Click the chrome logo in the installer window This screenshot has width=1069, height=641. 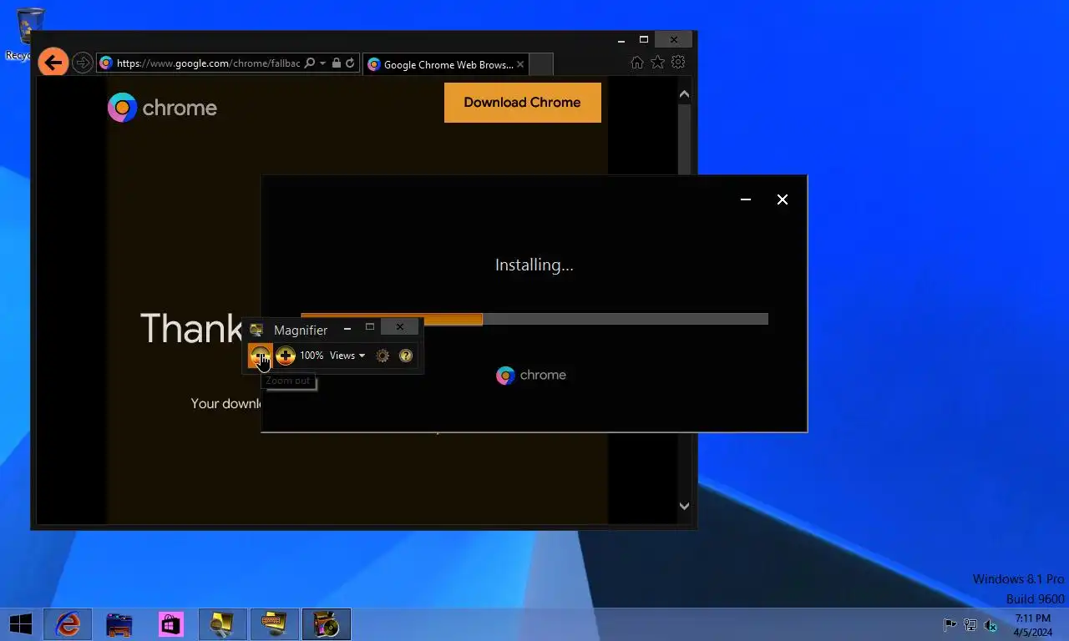(x=531, y=376)
